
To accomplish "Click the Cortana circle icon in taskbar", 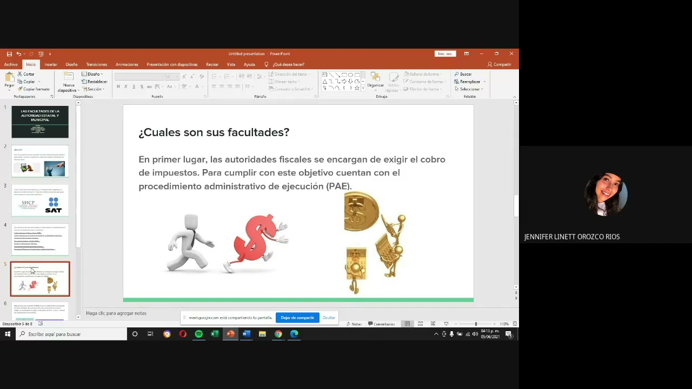I will 135,334.
